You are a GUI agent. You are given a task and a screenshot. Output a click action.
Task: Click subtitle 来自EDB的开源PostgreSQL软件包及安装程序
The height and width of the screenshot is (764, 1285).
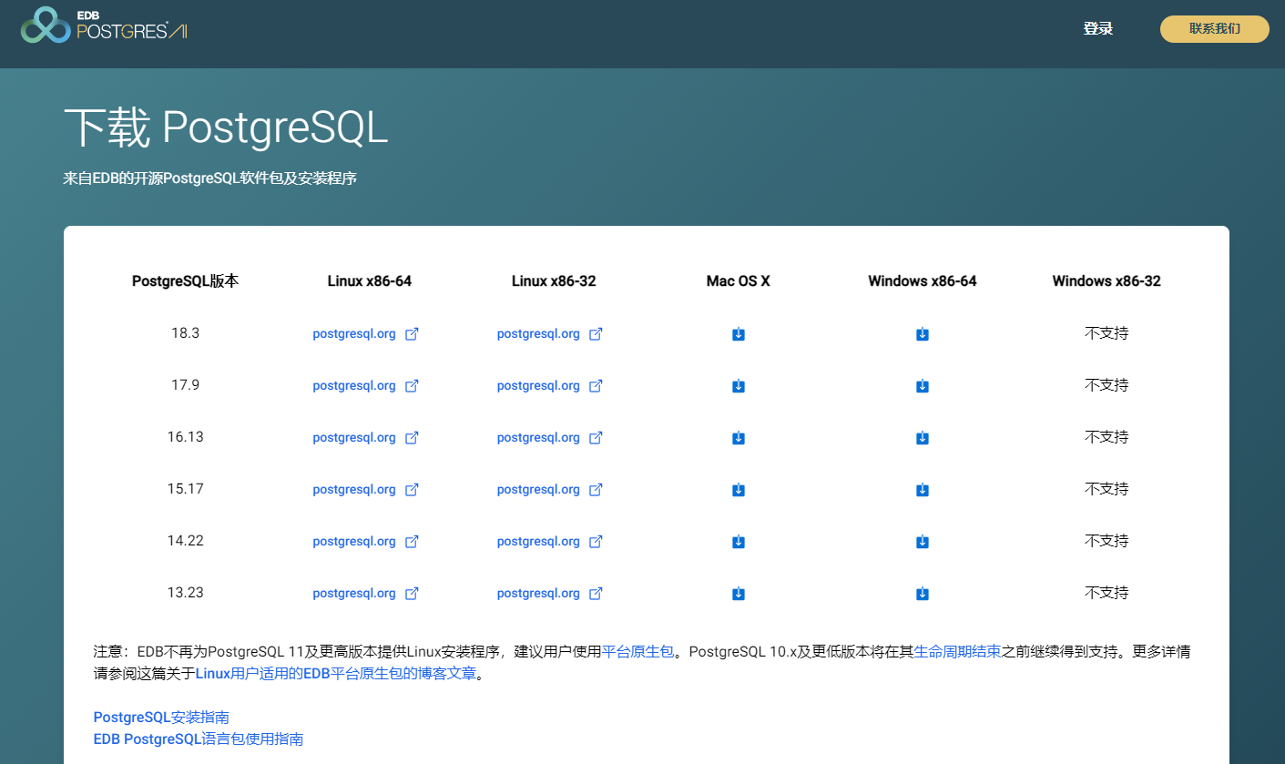coord(210,178)
